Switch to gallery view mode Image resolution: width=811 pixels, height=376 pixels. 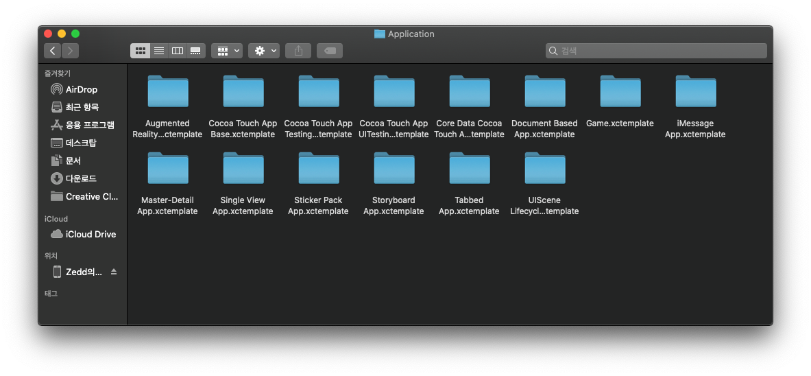(x=195, y=51)
